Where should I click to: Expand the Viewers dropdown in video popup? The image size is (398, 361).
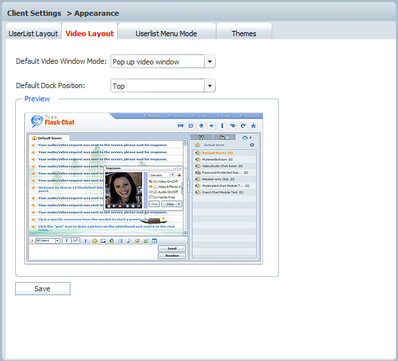point(172,175)
